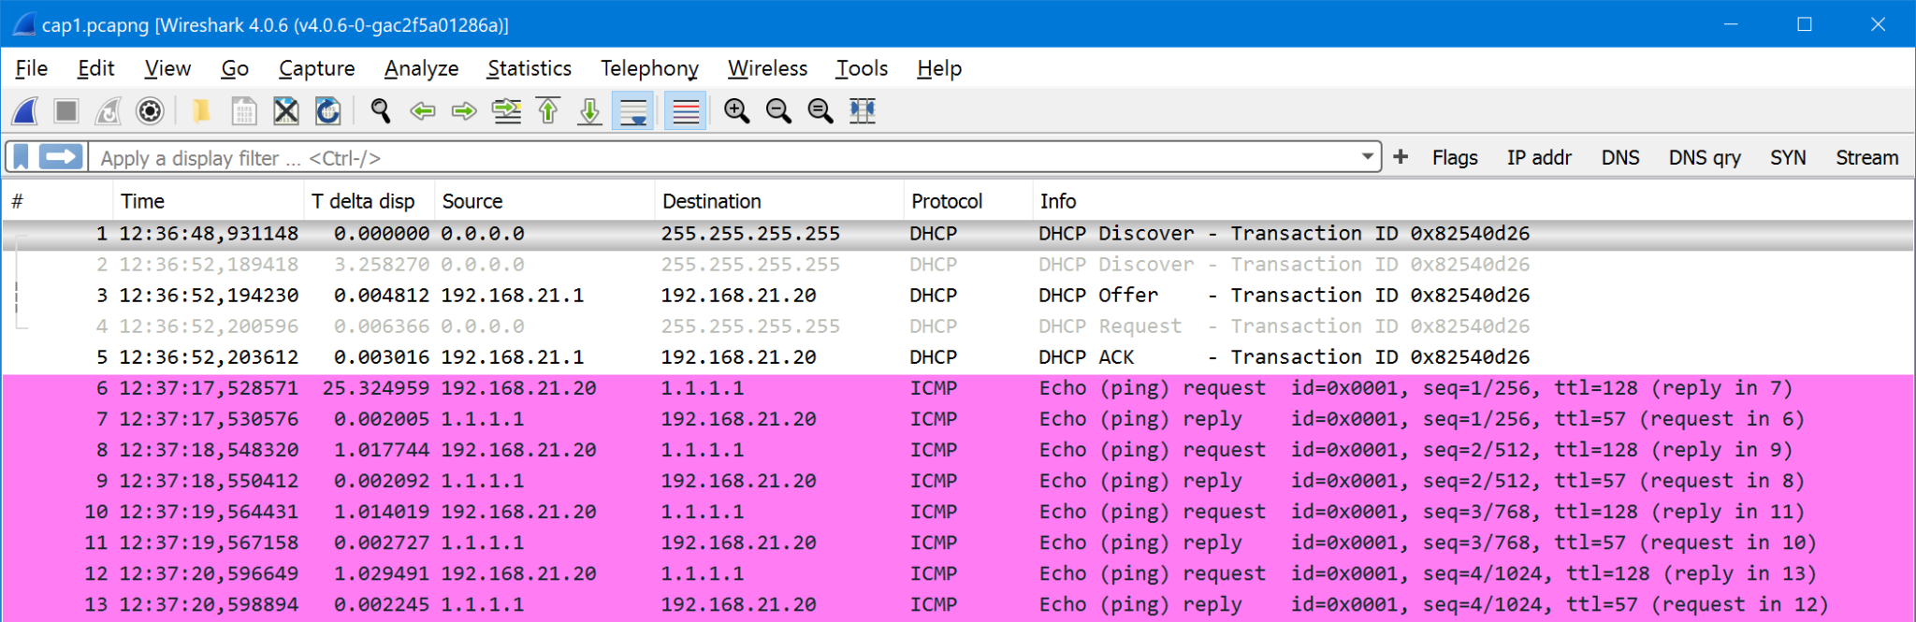This screenshot has height=622, width=1916.
Task: Sort packets by the Protocol column header
Action: pos(947,201)
